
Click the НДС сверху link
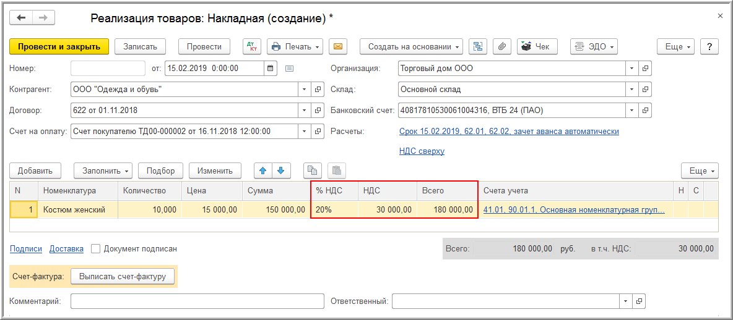422,151
